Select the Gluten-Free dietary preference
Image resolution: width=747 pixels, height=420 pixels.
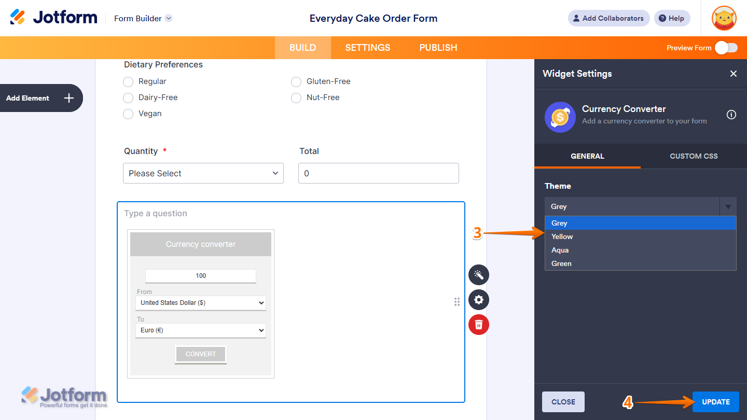click(296, 81)
